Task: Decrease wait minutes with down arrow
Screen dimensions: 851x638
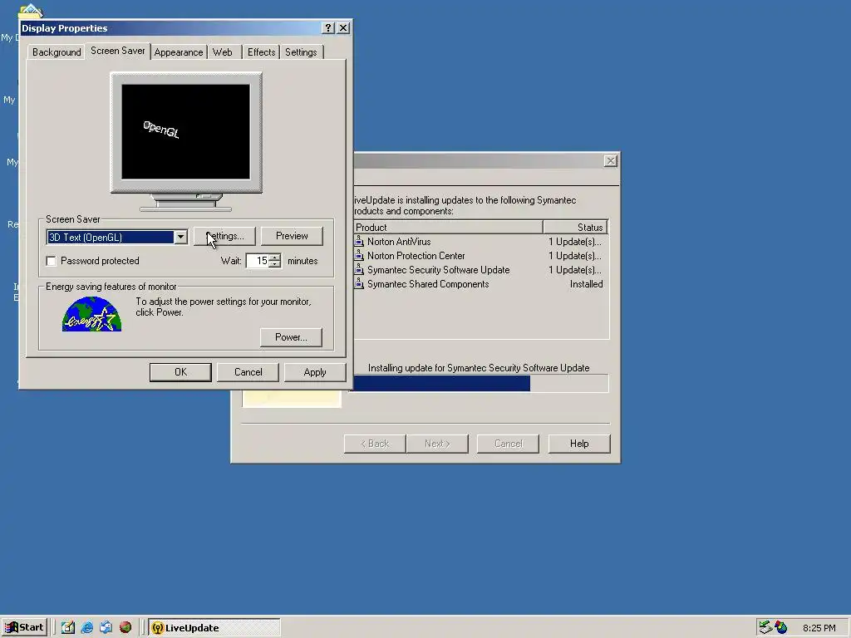Action: pyautogui.click(x=275, y=264)
